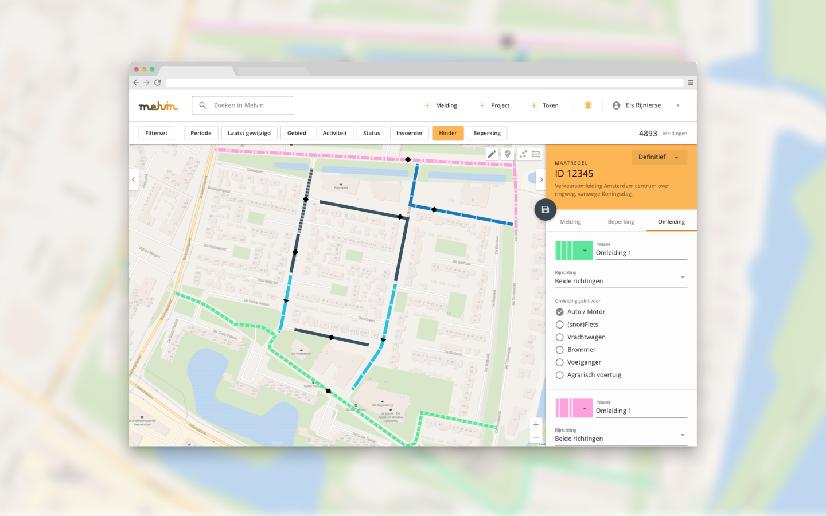Screen dimensions: 826x516
Task: Zoom out the map with minus
Action: pos(536,437)
